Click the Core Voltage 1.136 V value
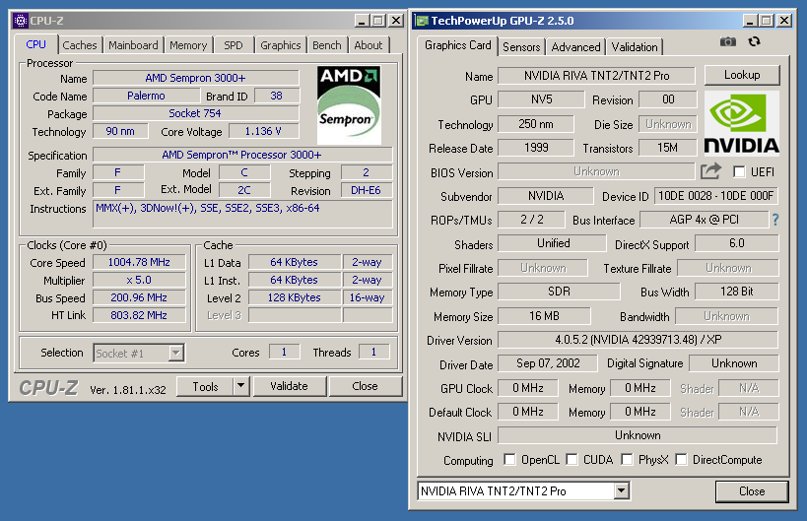 pos(263,131)
